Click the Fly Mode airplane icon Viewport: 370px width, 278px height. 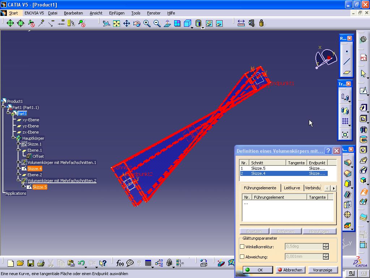tap(107, 24)
